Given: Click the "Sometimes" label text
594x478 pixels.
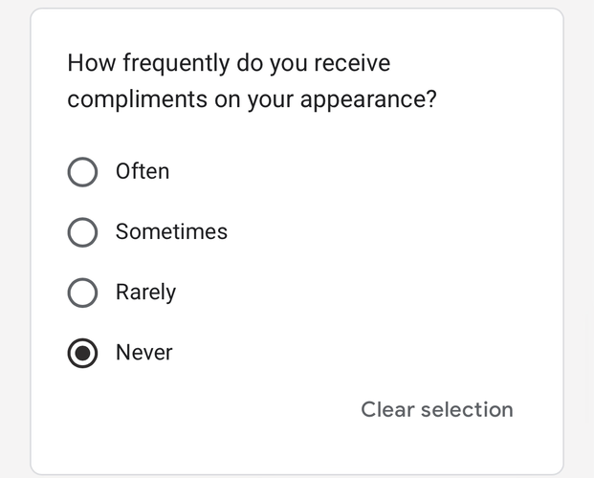Looking at the screenshot, I should point(171,232).
